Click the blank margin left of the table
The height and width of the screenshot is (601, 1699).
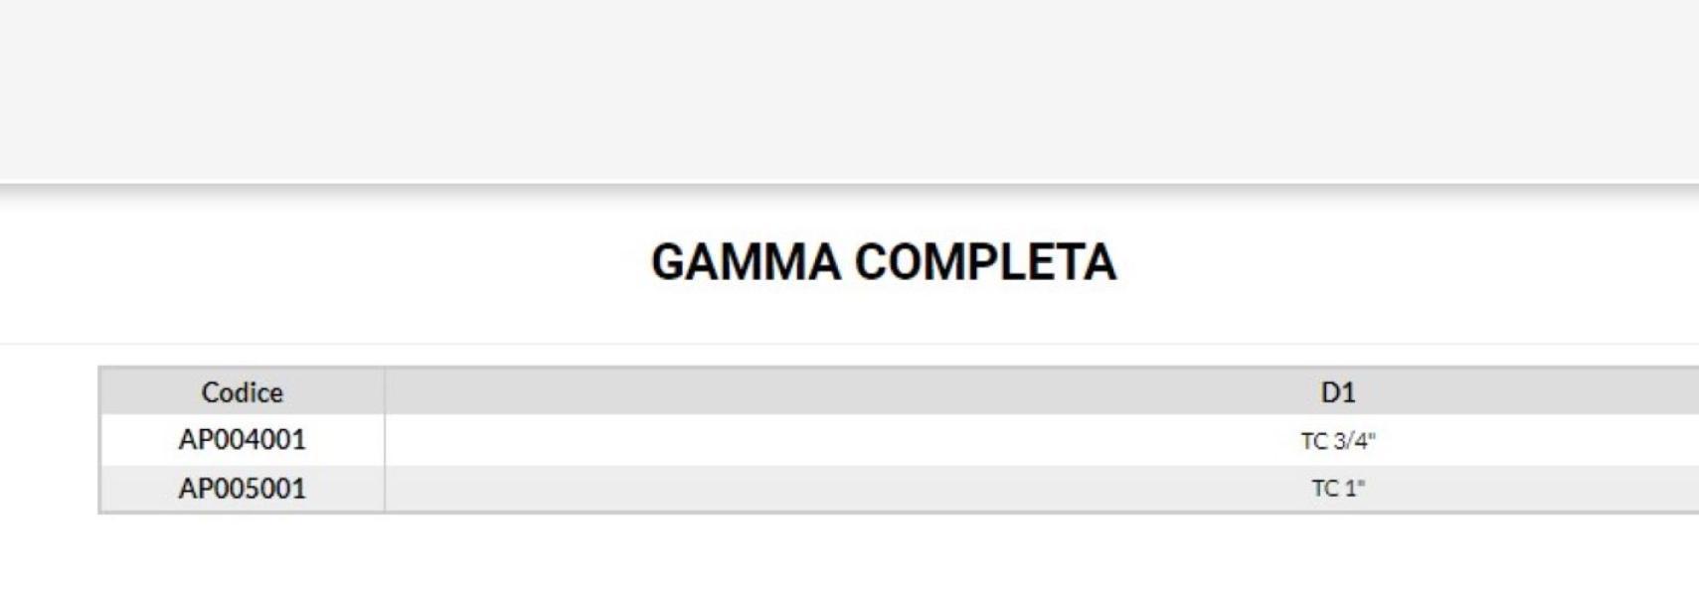pyautogui.click(x=48, y=439)
